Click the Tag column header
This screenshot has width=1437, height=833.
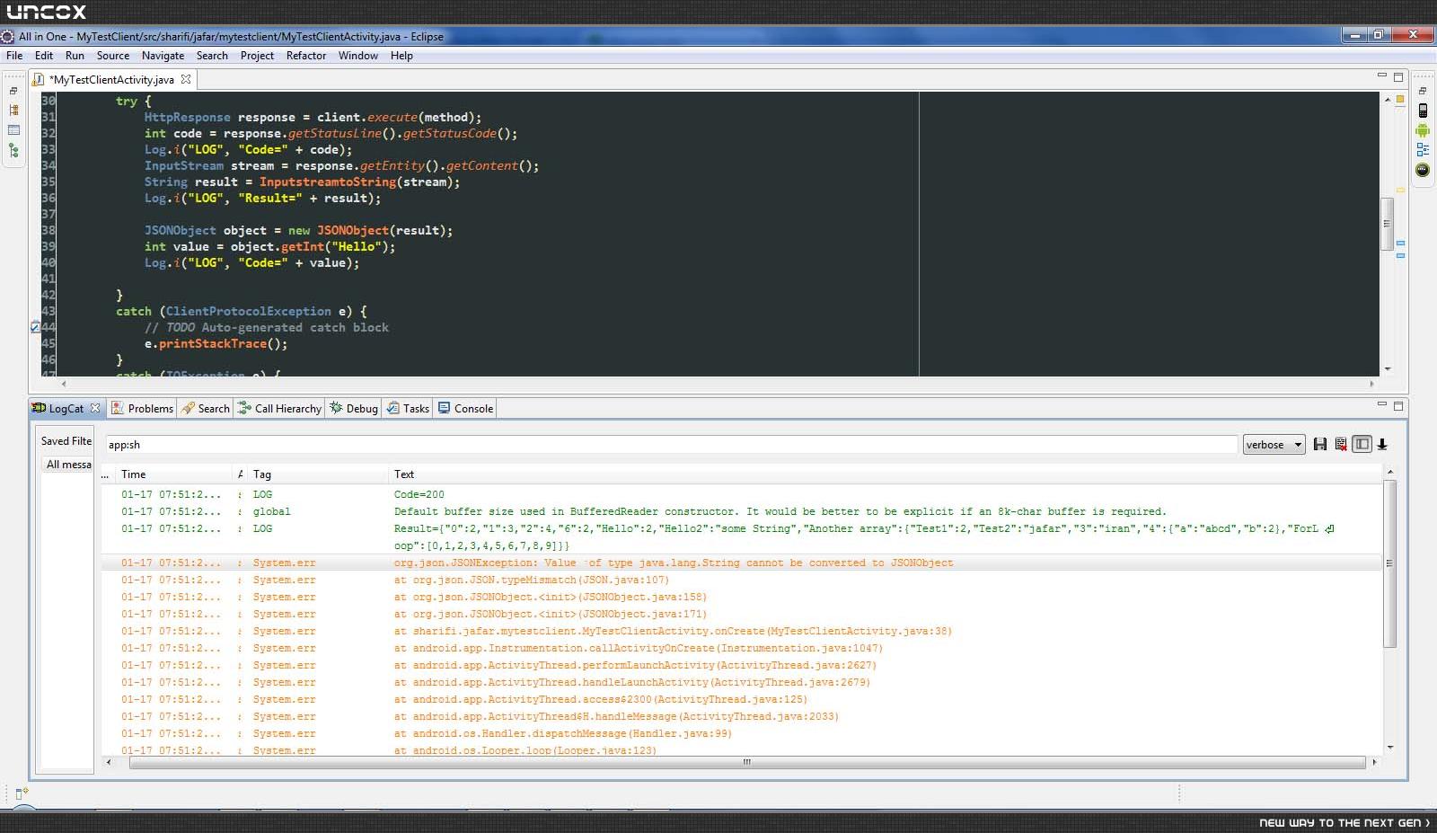point(318,474)
